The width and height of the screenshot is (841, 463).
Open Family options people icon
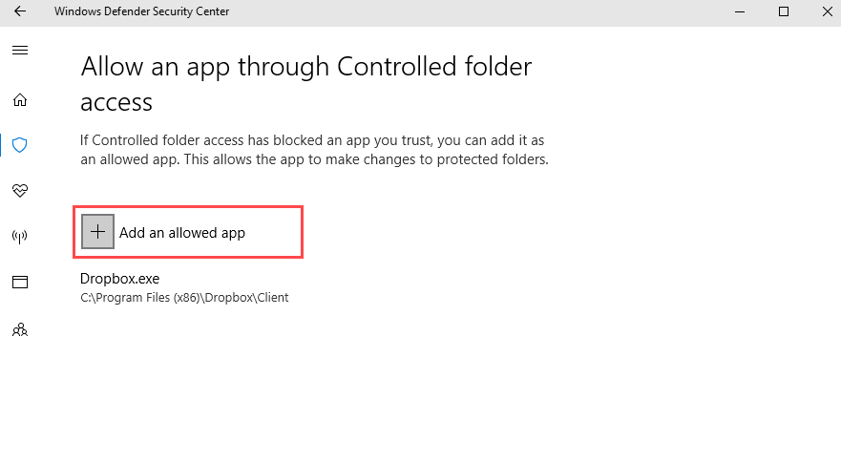pyautogui.click(x=20, y=329)
